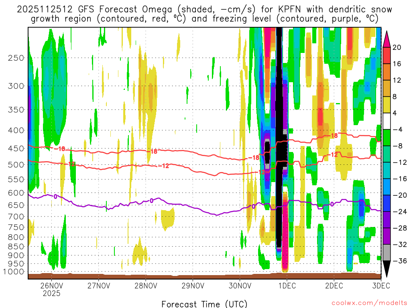The height and width of the screenshot is (308, 411).
Task: Click the 27NOV date label
Action: click(99, 286)
